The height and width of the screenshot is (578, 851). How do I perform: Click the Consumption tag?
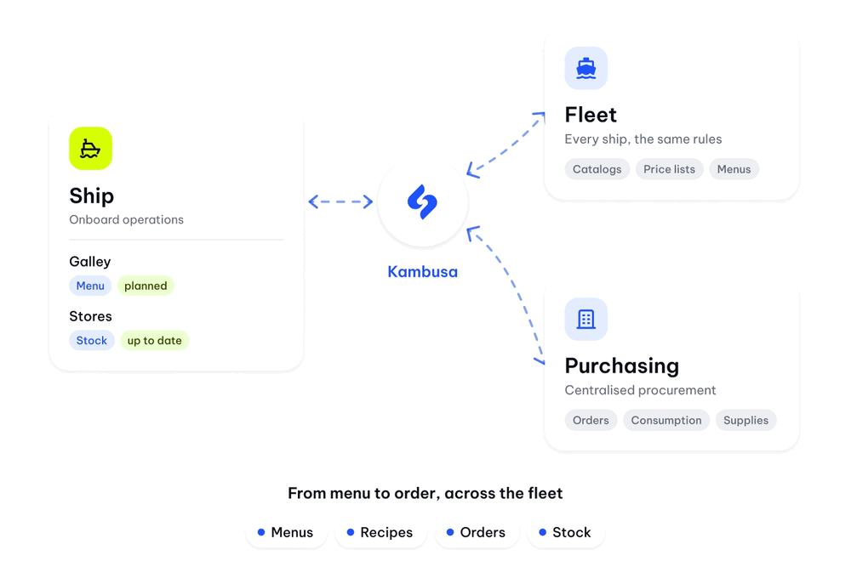pos(666,420)
